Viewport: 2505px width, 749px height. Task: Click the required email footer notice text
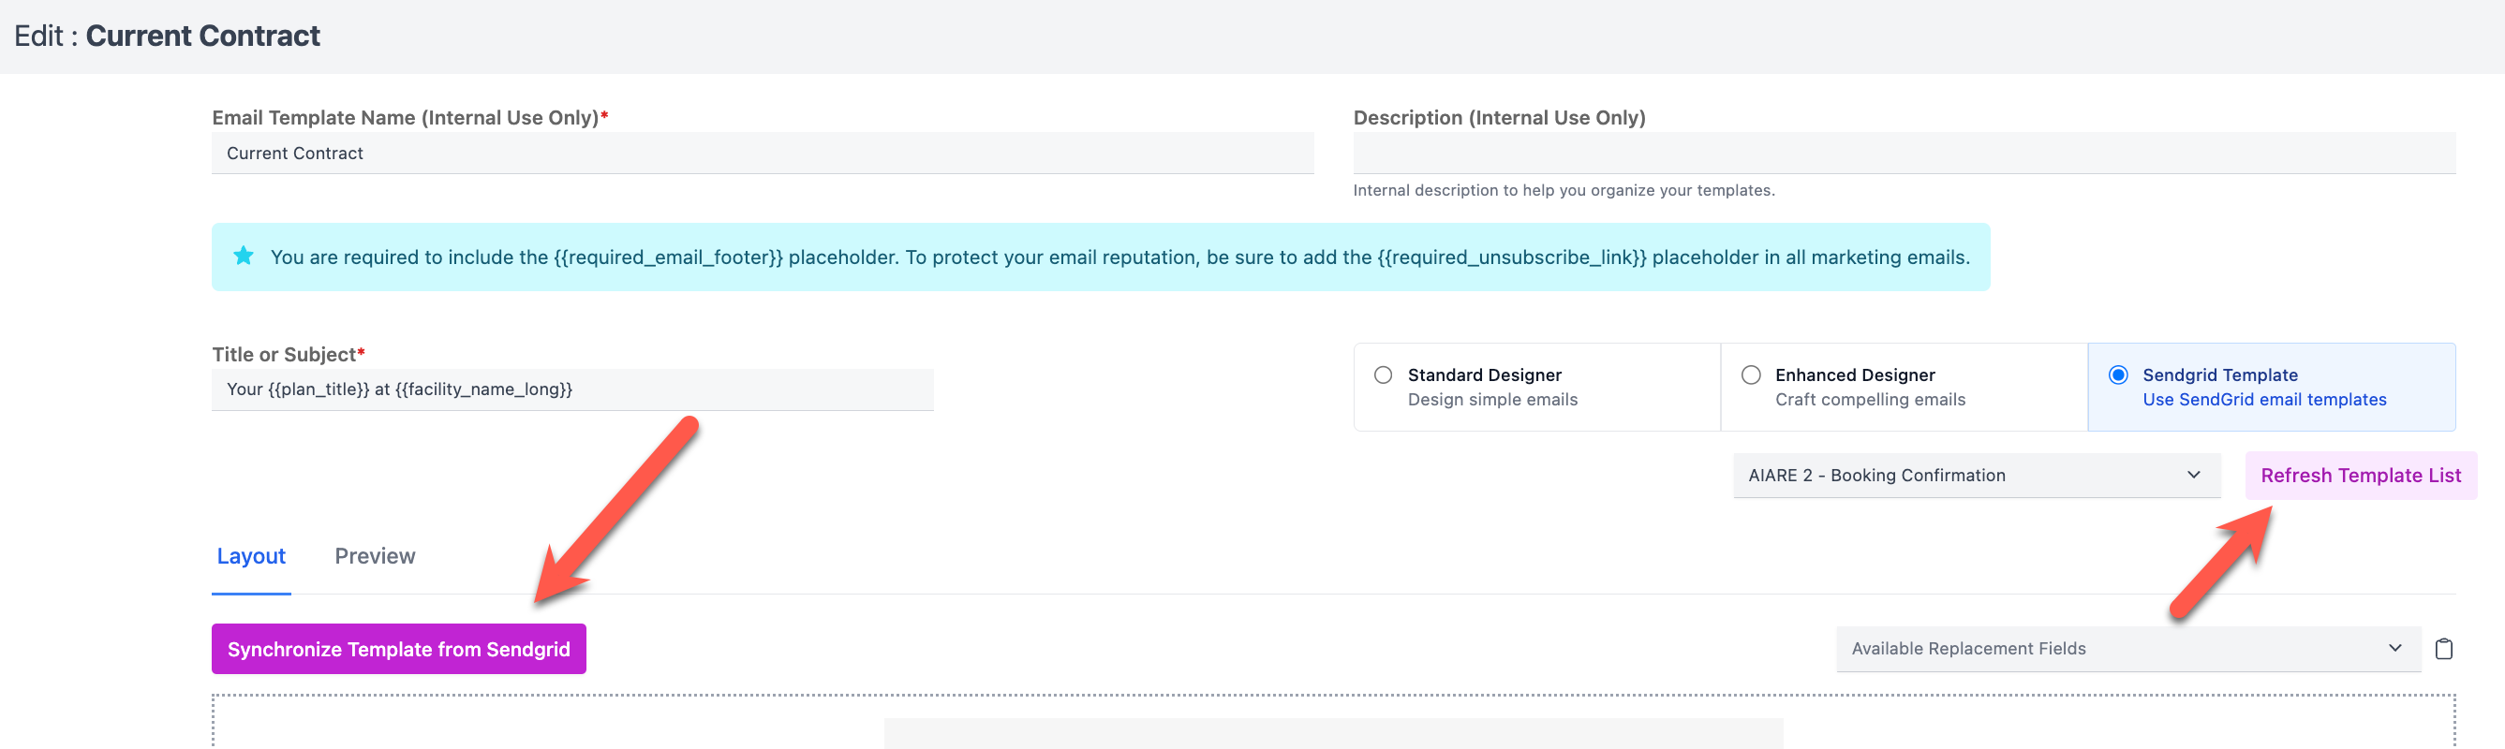point(1119,257)
